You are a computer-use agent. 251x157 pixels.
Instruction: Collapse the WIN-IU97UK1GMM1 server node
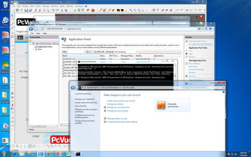(x=31, y=44)
